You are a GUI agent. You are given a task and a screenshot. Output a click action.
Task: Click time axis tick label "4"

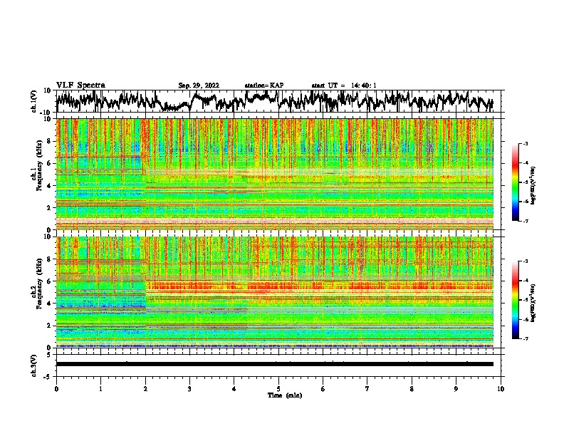pyautogui.click(x=234, y=389)
